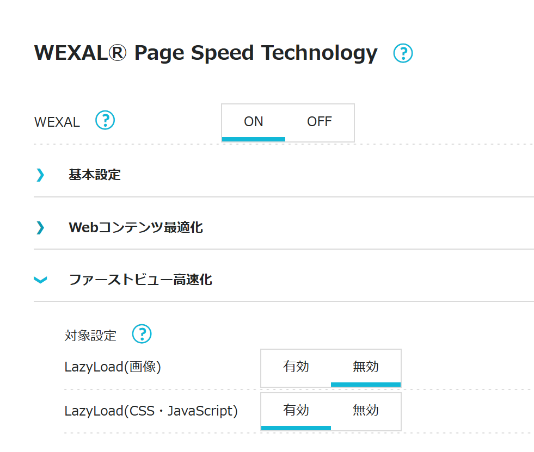Expand the Webコンテンツ最適化 chevron arrow
This screenshot has height=452, width=534.
(x=40, y=227)
